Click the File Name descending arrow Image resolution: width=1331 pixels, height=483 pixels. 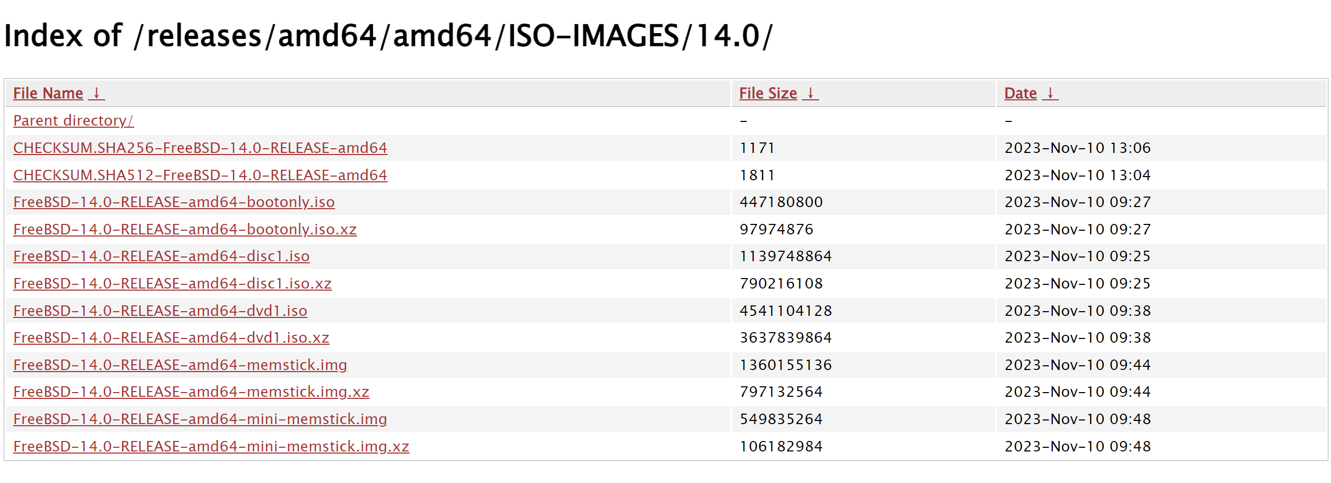pos(96,93)
